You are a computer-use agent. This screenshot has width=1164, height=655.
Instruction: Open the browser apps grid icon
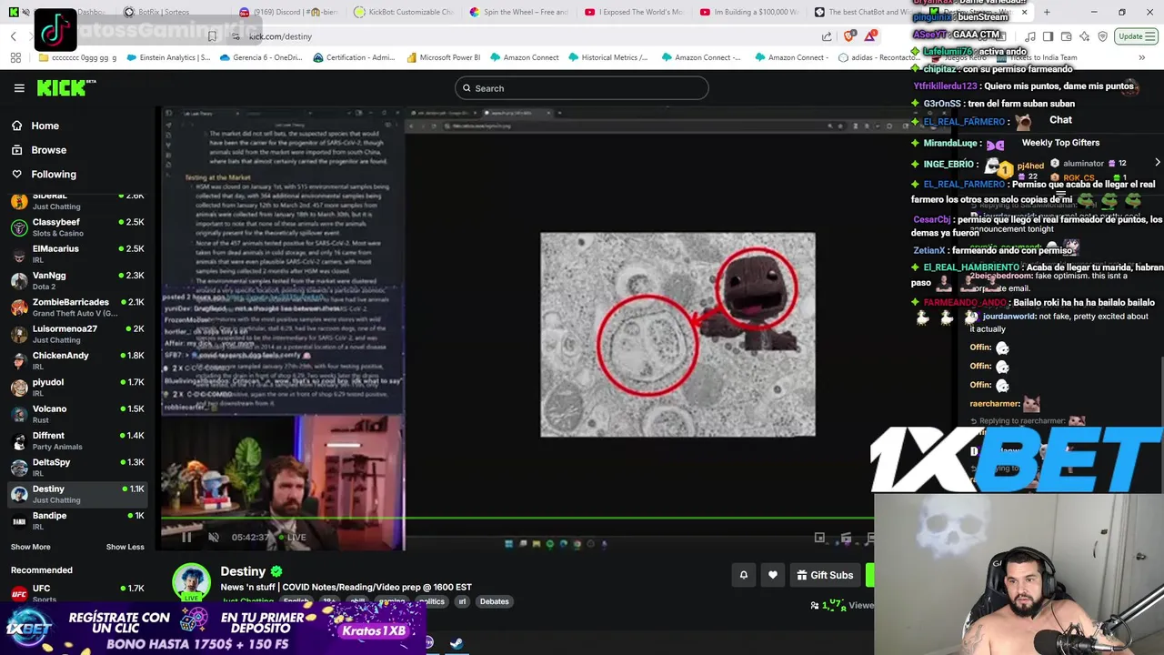(15, 57)
